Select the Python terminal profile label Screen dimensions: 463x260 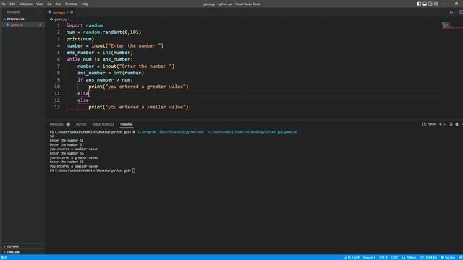coord(429,124)
